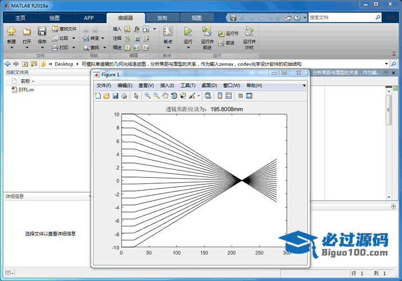
Task: Switch to the 主页 (Home) ribbon tab
Action: tap(20, 18)
